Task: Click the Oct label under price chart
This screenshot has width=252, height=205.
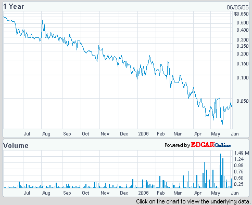Action: coord(85,134)
